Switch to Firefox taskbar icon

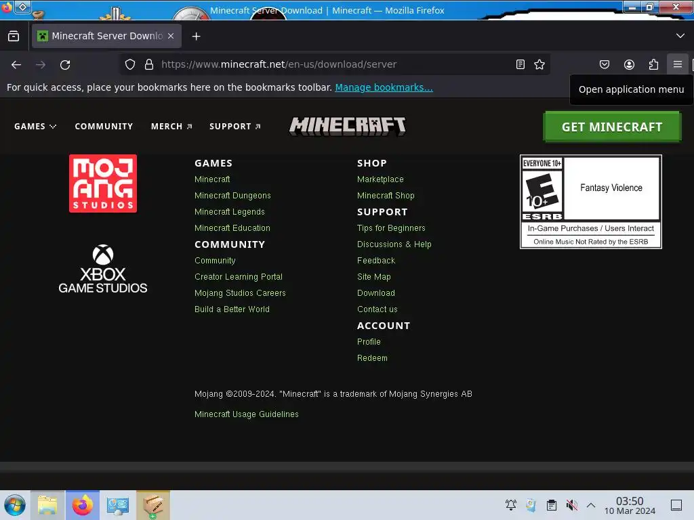(x=83, y=505)
